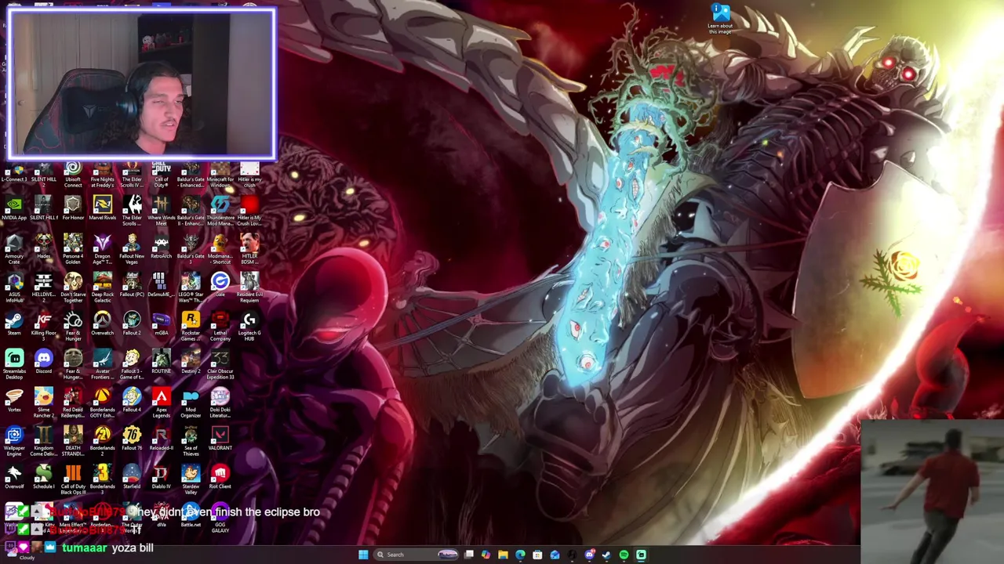
Task: Launch Five Nights at Freddy's shortcut
Action: point(102,174)
